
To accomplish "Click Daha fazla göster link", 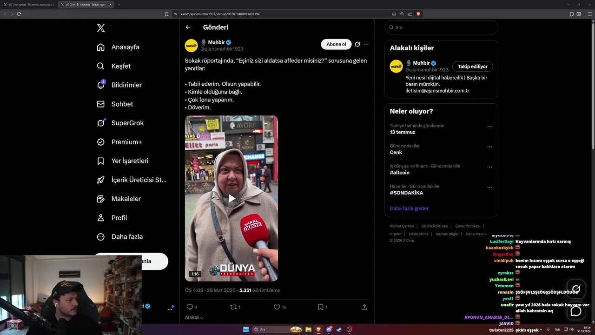I will 409,208.
